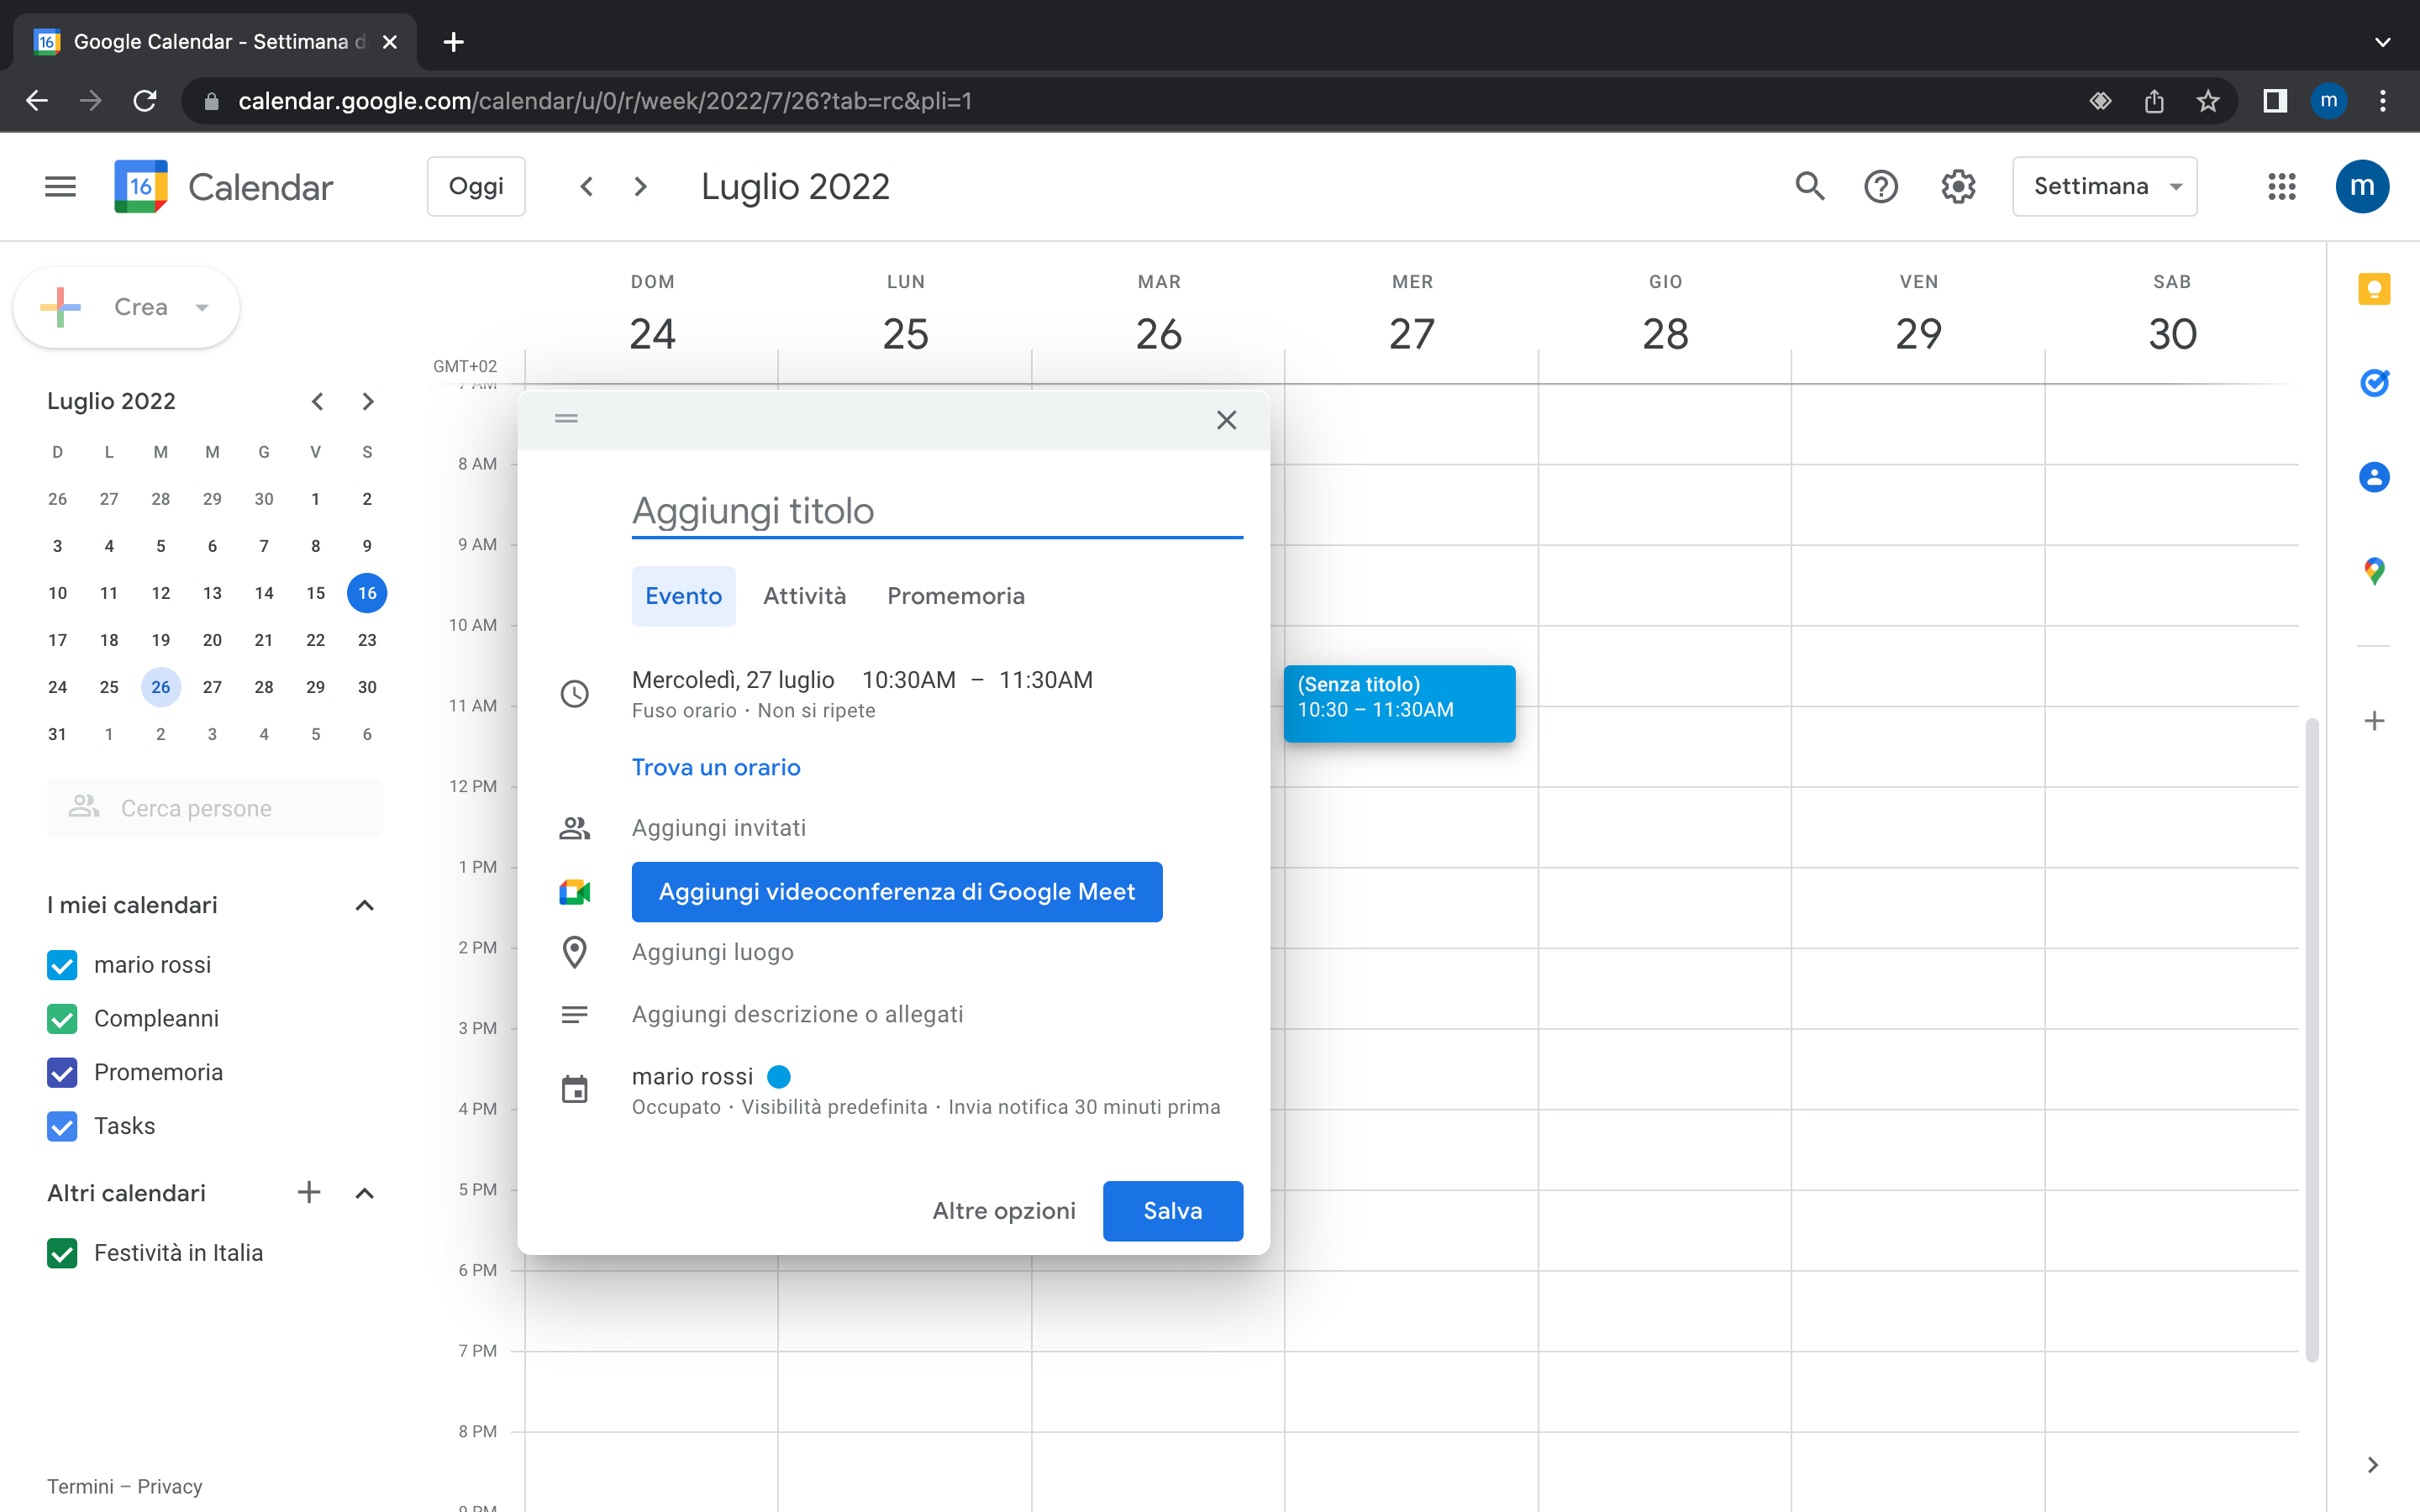Open the help icon

(x=1882, y=186)
